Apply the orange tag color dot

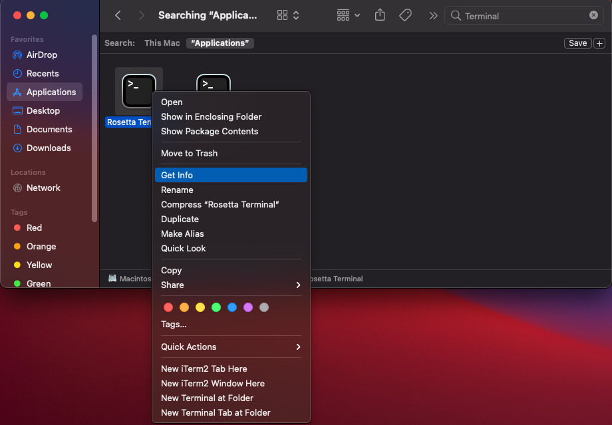click(184, 307)
